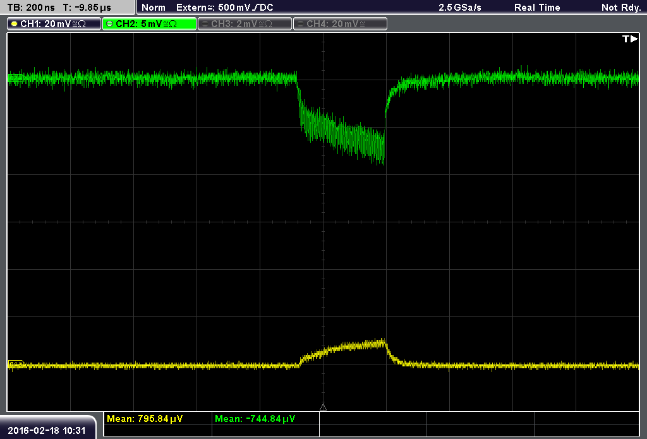The image size is (647, 439).
Task: Click the Real Time acquisition mode label
Action: [x=537, y=8]
